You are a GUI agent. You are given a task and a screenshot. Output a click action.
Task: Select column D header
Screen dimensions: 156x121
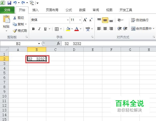[74, 49]
